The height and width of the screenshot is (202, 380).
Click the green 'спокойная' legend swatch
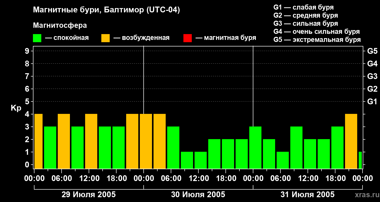pos(37,38)
